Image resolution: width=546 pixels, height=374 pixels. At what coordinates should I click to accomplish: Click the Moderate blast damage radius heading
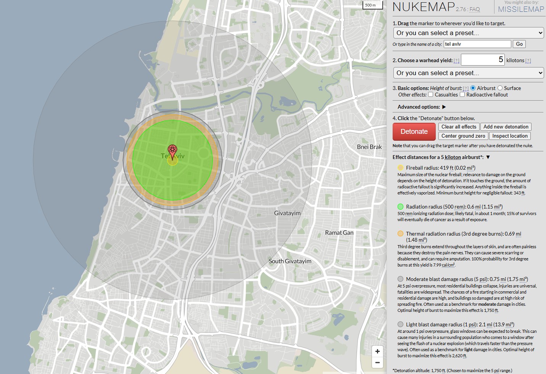tap(467, 279)
